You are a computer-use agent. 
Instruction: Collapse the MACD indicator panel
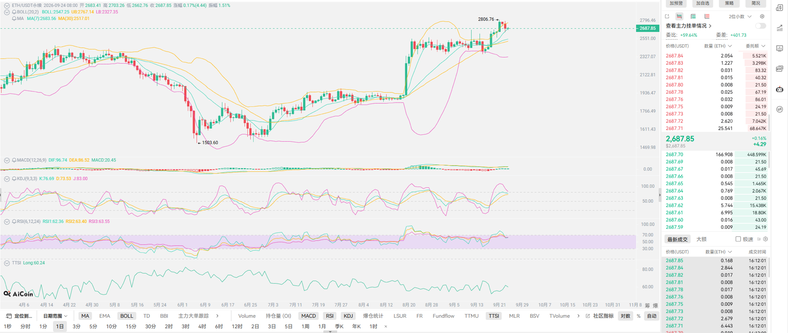click(x=7, y=160)
